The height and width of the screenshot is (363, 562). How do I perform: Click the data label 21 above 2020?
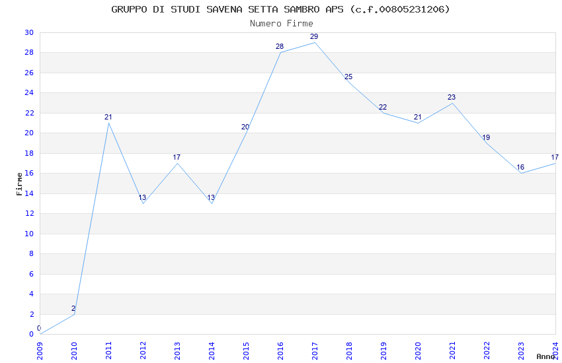tap(418, 117)
